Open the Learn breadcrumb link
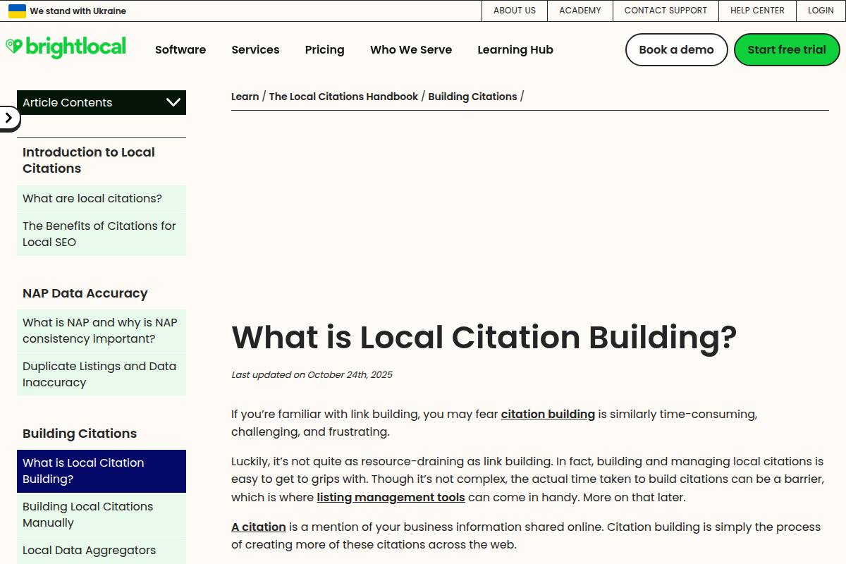This screenshot has height=564, width=846. coord(245,96)
